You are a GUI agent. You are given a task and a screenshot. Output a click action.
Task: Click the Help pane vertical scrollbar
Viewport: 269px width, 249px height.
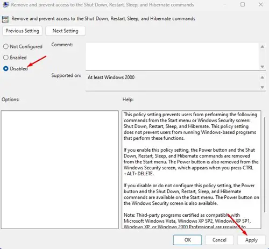[265, 165]
